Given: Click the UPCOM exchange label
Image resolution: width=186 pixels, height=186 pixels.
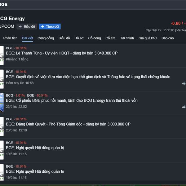Looking at the screenshot, I should click(x=7, y=26).
